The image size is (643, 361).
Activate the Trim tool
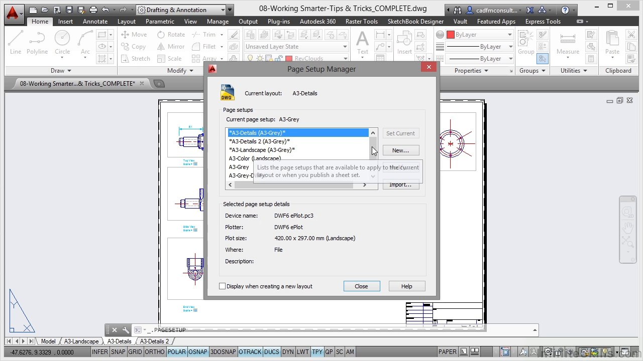coord(204,35)
